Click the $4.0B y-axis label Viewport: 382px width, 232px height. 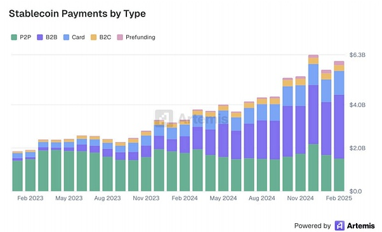tap(357, 105)
